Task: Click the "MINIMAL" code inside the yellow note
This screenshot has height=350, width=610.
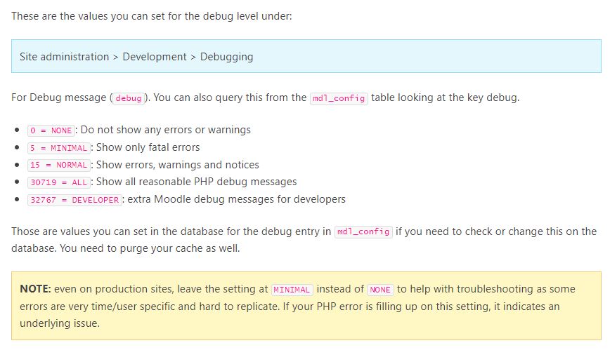Action: pyautogui.click(x=293, y=290)
